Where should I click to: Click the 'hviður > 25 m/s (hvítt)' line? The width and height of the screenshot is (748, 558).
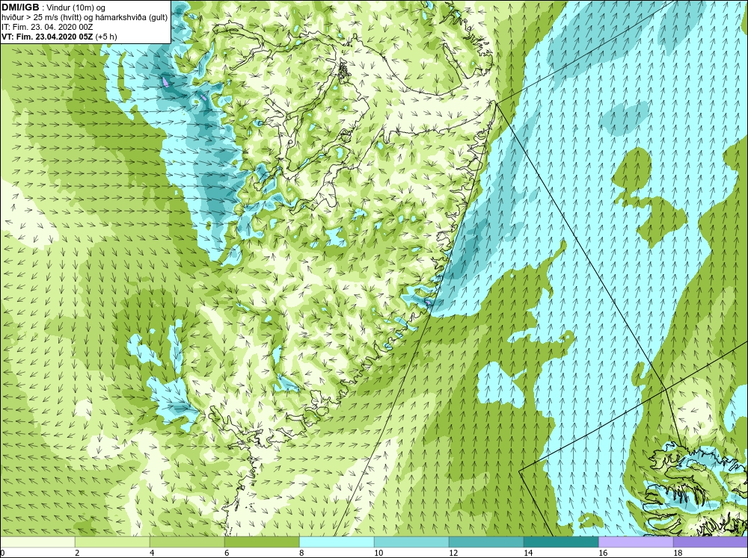click(x=85, y=18)
